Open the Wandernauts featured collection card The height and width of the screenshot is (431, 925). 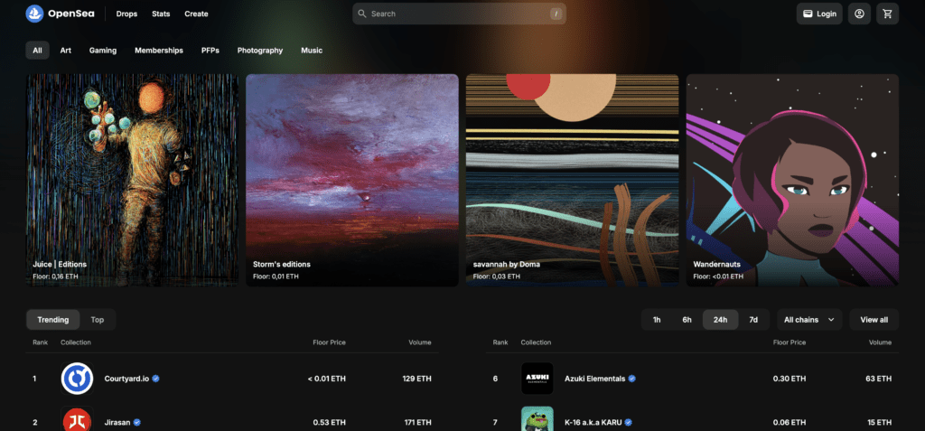[x=792, y=181]
